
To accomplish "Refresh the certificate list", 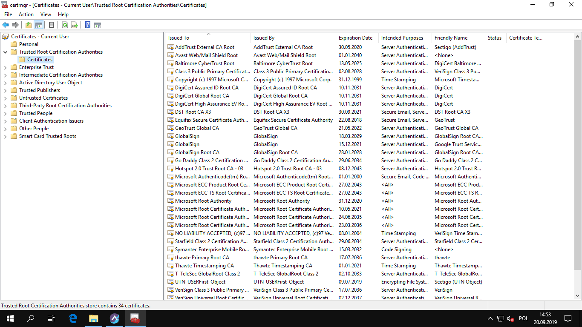I will (x=65, y=25).
